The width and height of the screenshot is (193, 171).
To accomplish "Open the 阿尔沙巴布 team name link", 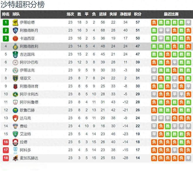I will pyautogui.click(x=29, y=62).
